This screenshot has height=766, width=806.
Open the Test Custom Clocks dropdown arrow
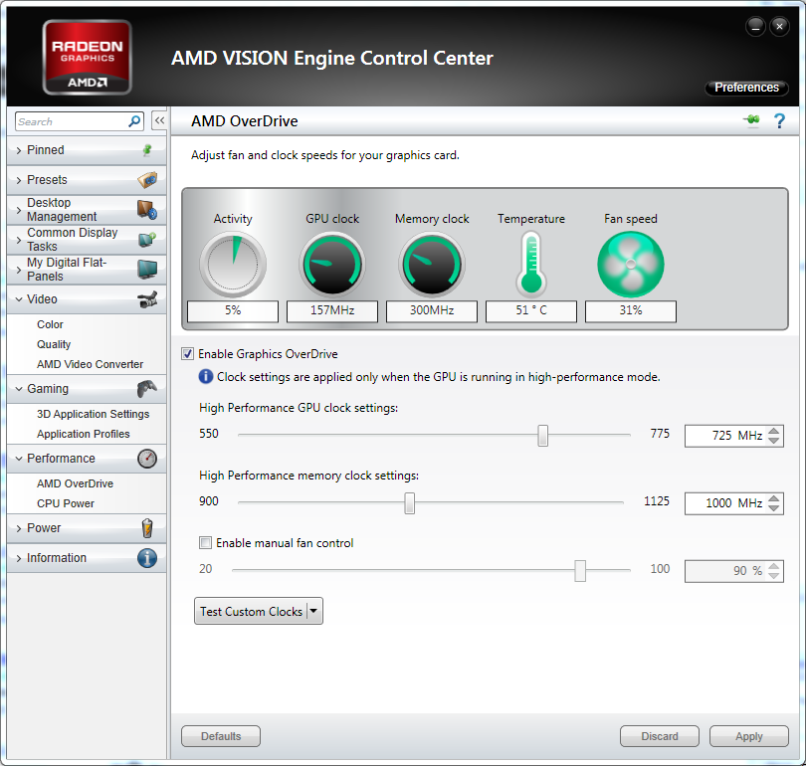pyautogui.click(x=313, y=611)
